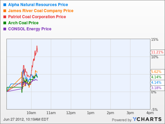Click the 15% y-axis label

[x=155, y=39]
